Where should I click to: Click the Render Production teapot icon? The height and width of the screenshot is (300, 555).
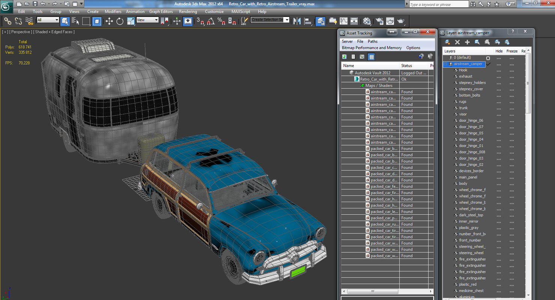pyautogui.click(x=401, y=21)
